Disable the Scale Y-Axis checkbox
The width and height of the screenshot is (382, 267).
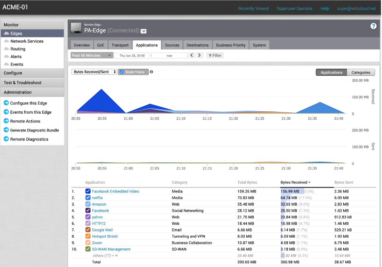(122, 72)
